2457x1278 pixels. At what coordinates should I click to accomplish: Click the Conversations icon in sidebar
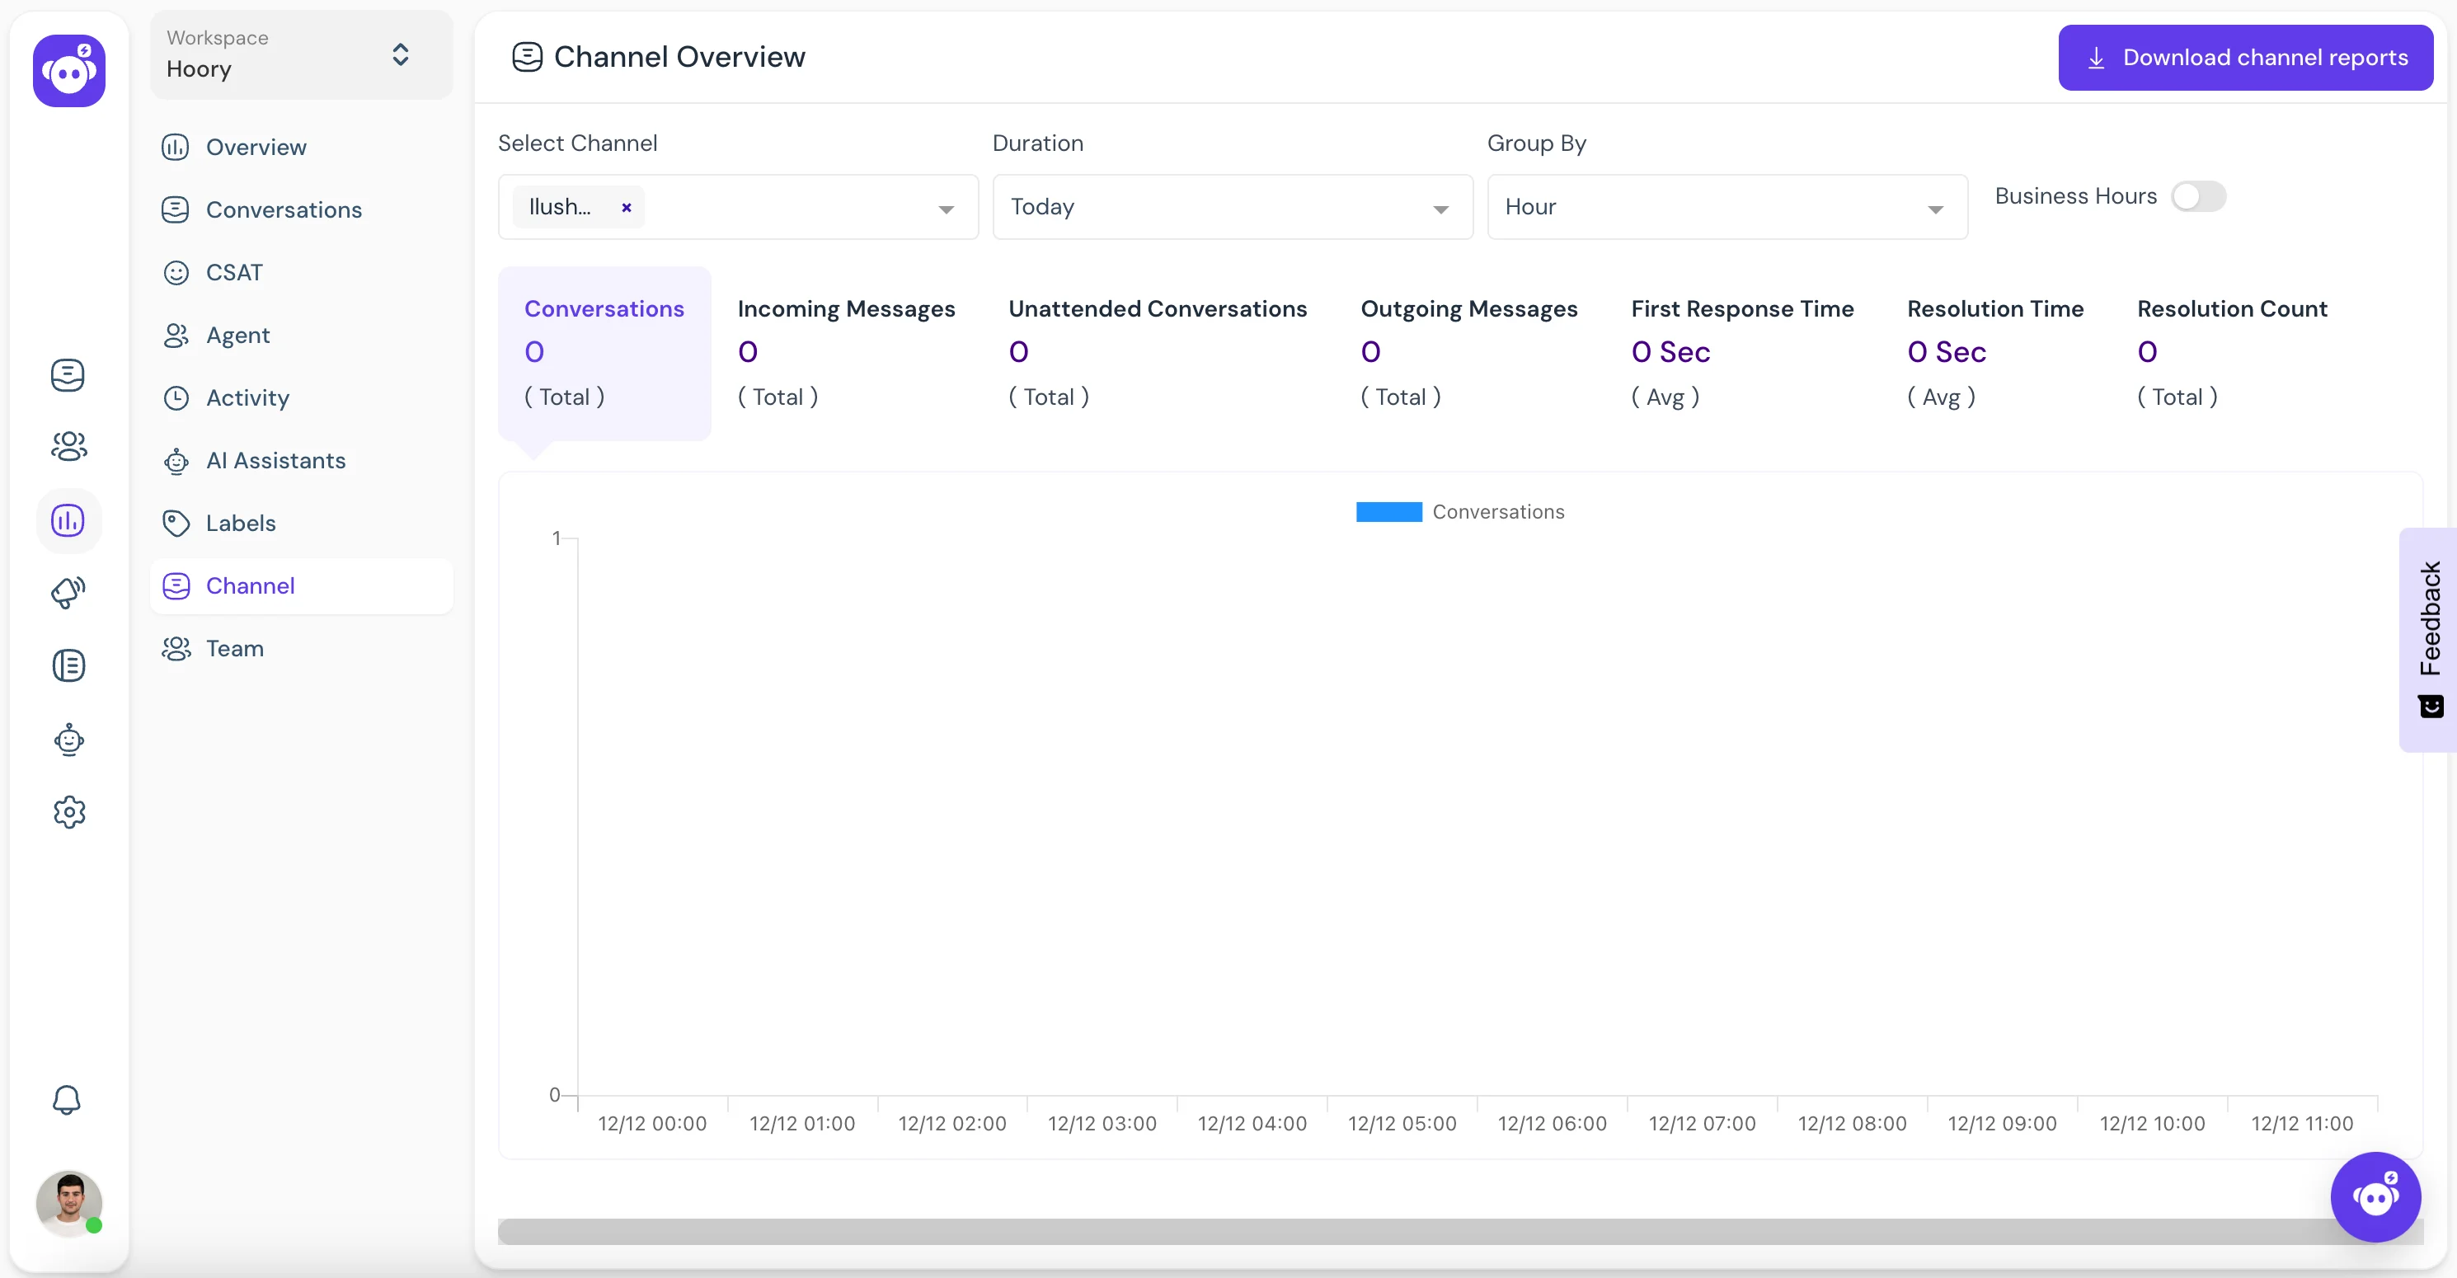(67, 374)
